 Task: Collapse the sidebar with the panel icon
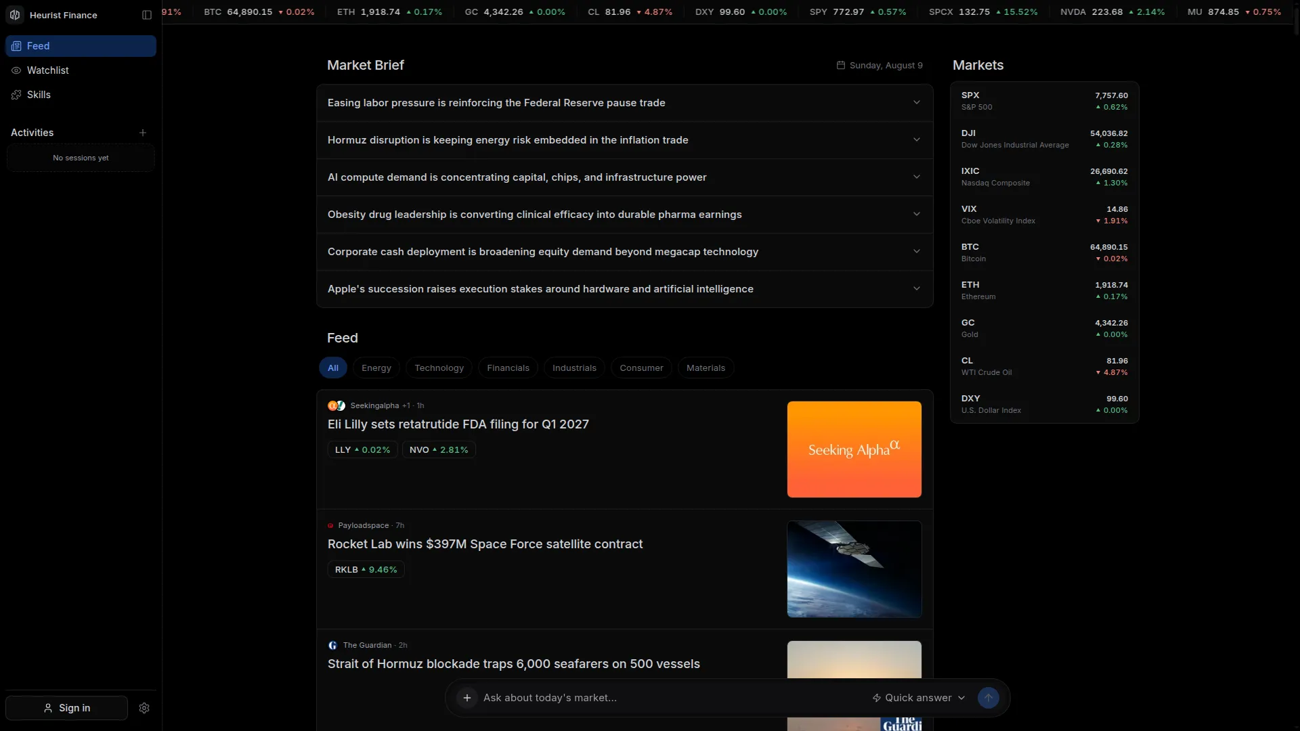(x=147, y=15)
